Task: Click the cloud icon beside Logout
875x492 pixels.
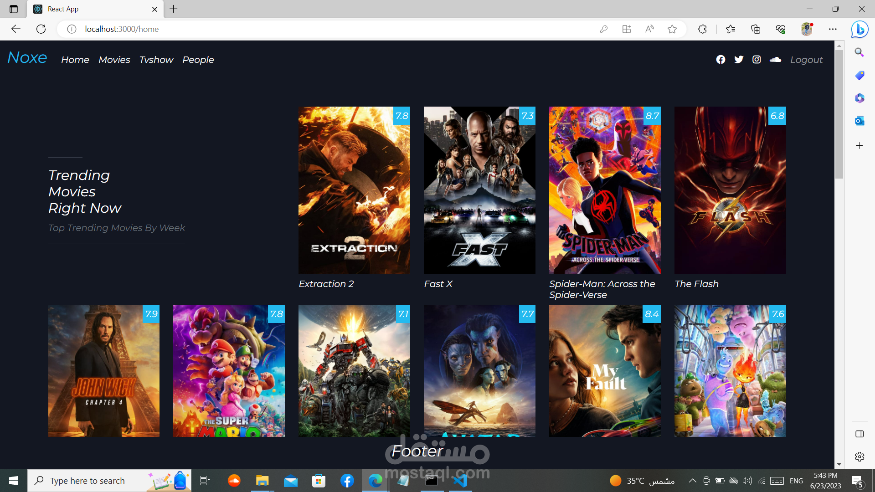Action: pyautogui.click(x=775, y=59)
